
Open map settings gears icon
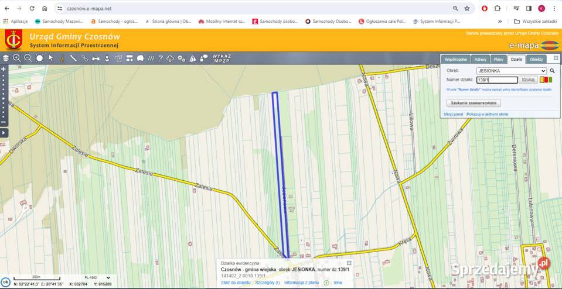tap(182, 58)
